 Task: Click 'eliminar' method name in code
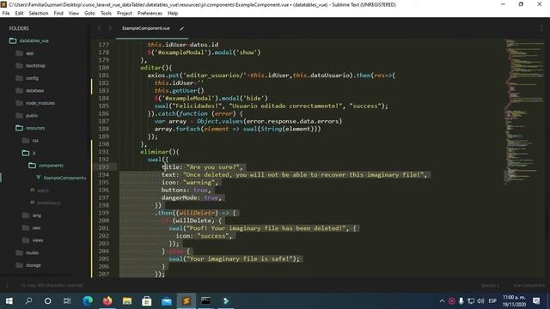(x=155, y=152)
